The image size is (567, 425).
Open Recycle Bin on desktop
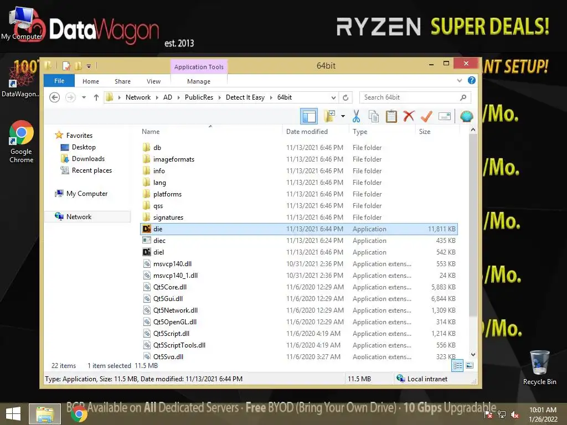click(x=539, y=367)
